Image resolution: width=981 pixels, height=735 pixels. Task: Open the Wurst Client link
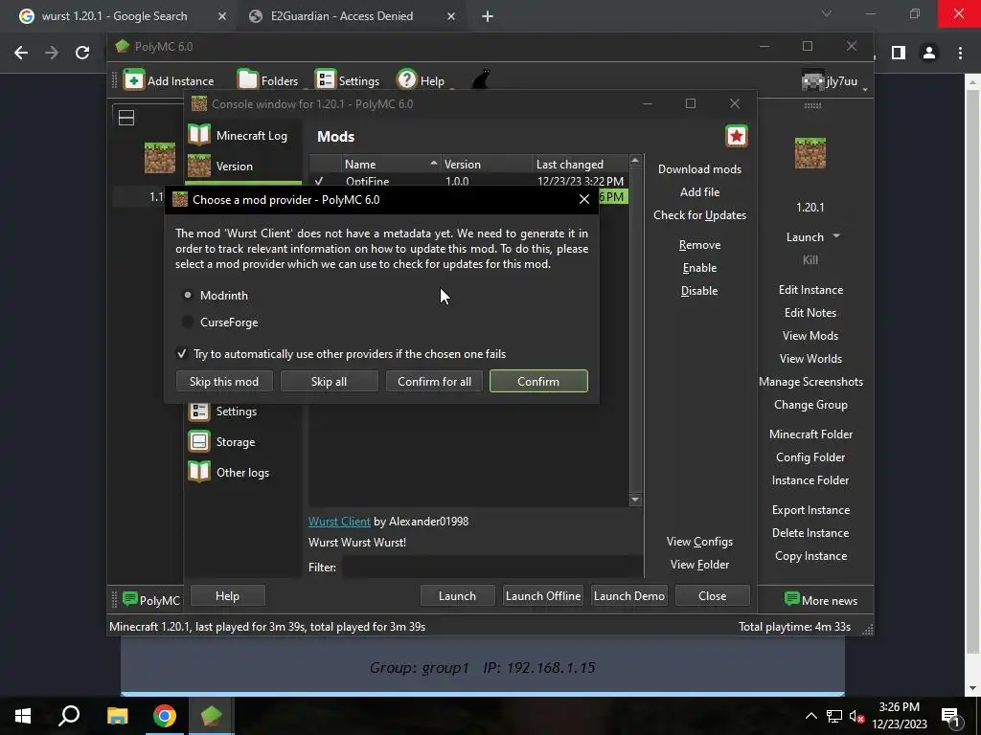[339, 522]
